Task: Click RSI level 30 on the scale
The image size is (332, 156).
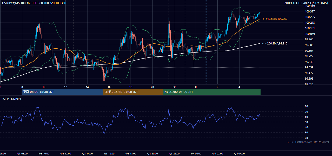Action: (x=306, y=132)
